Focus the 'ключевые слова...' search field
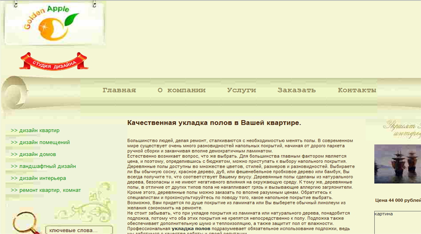 point(78,230)
